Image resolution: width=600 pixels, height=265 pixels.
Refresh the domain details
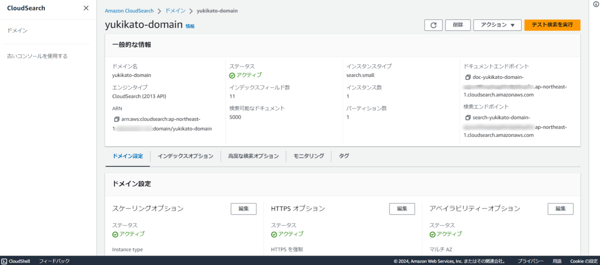click(433, 25)
